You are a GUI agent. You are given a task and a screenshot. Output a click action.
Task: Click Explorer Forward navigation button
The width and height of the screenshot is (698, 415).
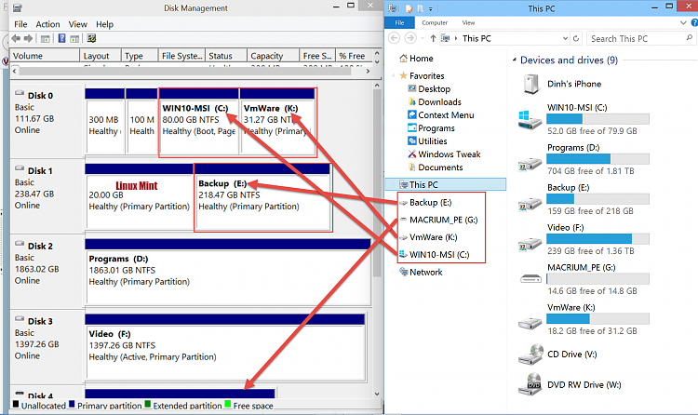point(410,38)
